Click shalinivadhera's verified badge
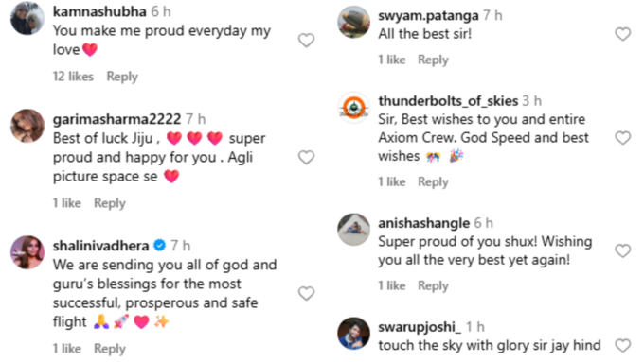 pos(159,245)
